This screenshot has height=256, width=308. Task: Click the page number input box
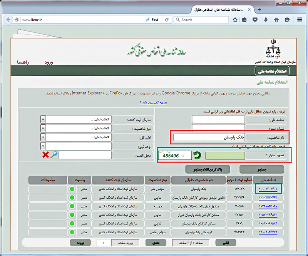(103, 243)
